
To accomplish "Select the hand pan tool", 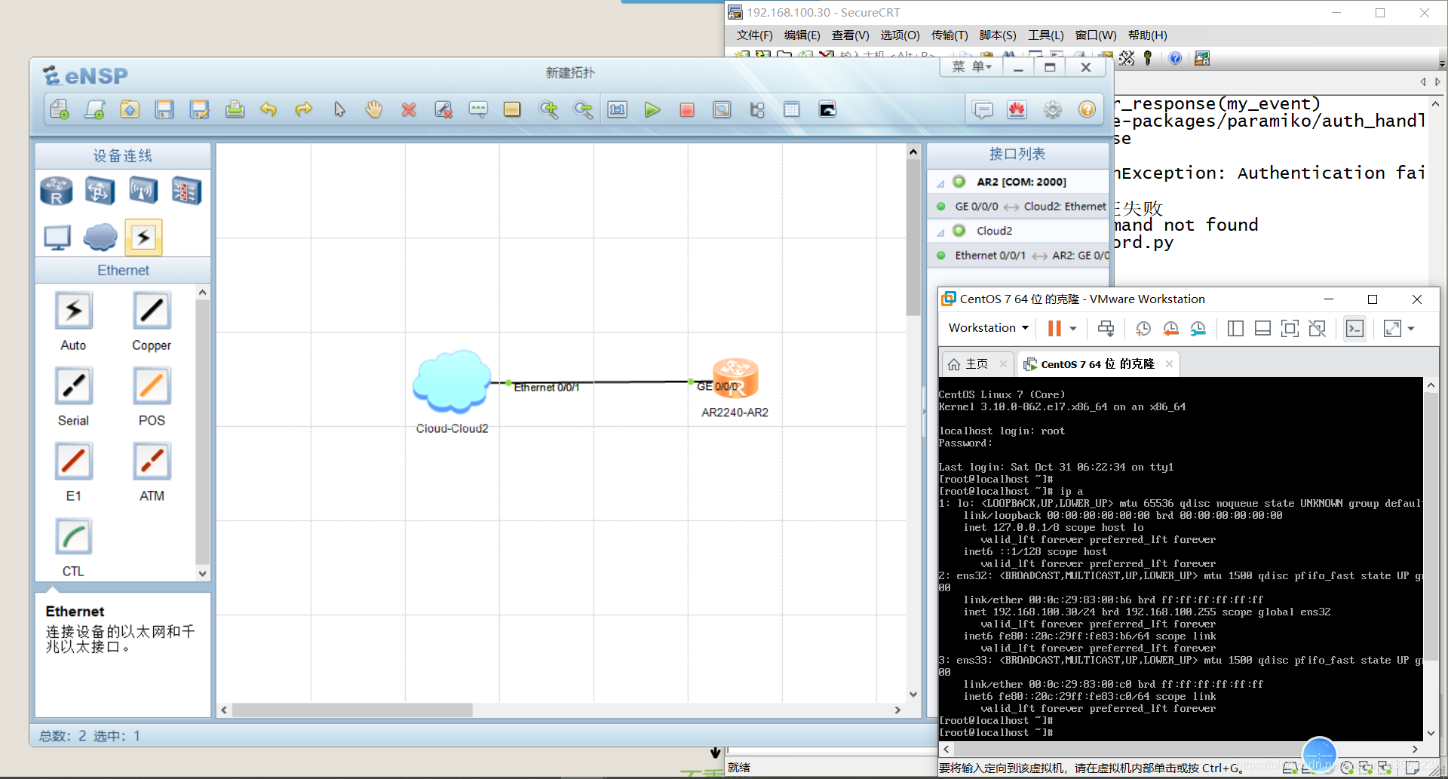I will (374, 110).
